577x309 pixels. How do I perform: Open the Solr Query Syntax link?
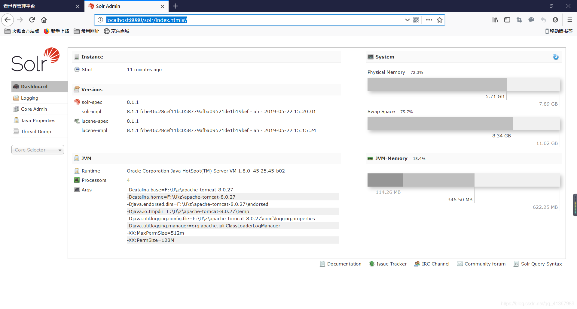tap(538, 264)
